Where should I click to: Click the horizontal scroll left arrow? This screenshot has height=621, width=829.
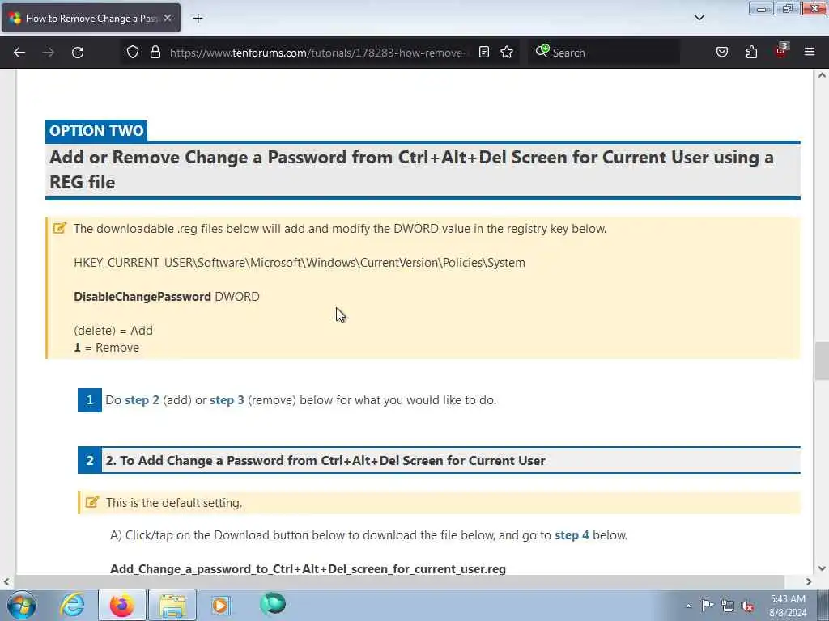point(6,581)
